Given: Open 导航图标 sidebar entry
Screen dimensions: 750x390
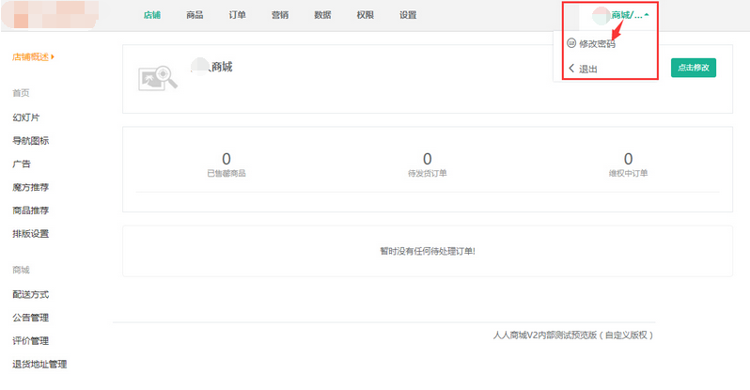Looking at the screenshot, I should point(30,141).
